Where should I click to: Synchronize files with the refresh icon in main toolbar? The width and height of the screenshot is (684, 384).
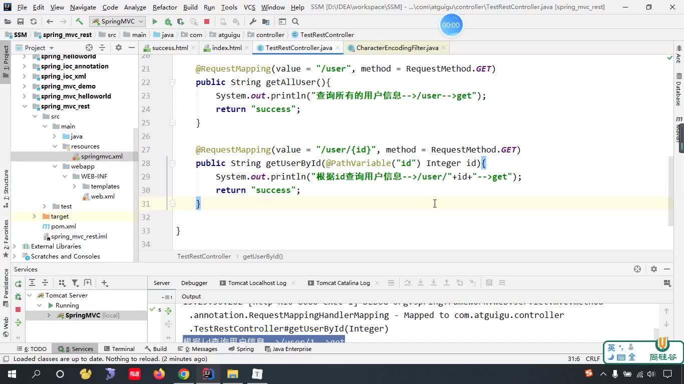point(33,21)
